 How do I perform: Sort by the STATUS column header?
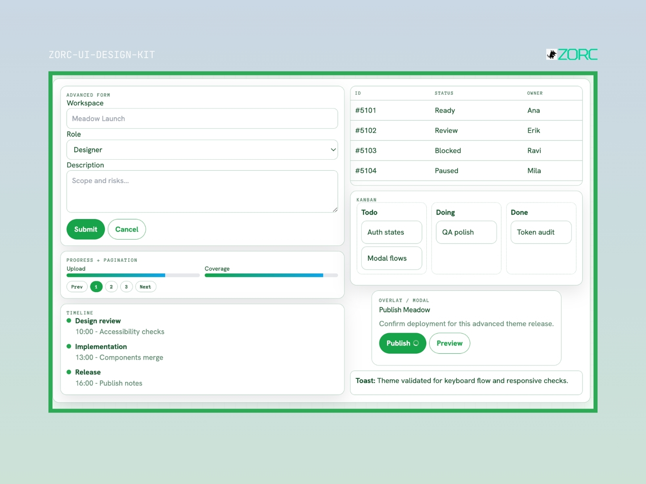pos(444,93)
